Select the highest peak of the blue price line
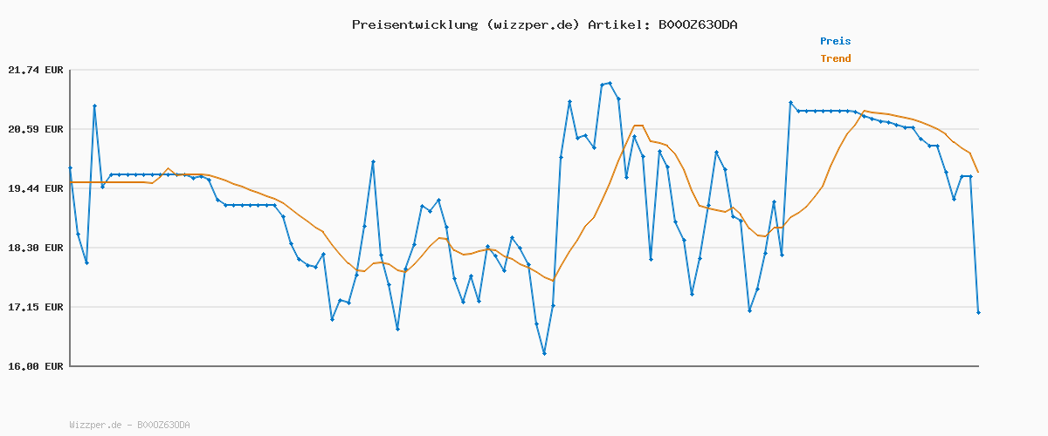1048x436 pixels. pos(610,83)
